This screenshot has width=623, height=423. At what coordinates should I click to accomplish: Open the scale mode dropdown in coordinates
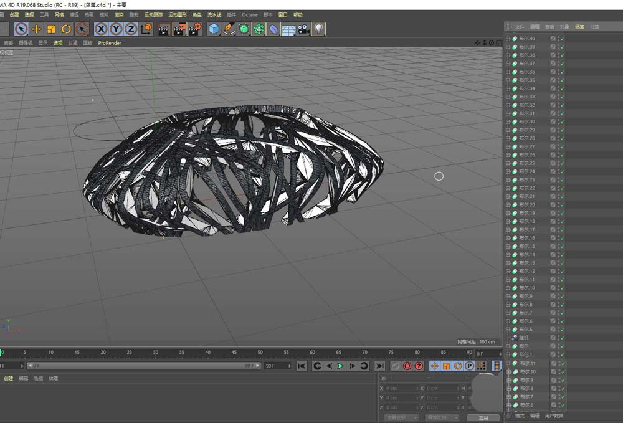pyautogui.click(x=442, y=417)
